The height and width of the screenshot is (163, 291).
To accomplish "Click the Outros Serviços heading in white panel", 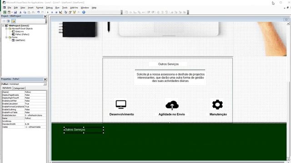I will click(168, 64).
